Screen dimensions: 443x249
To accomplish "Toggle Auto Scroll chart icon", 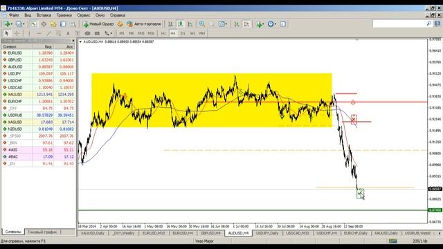I will pos(237,24).
